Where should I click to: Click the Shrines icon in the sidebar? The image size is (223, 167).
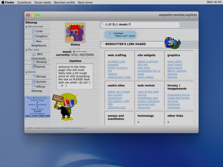[x=33, y=77]
